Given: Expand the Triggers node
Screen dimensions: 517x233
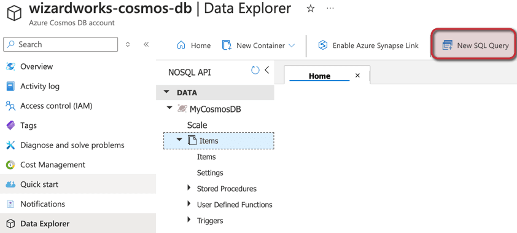Looking at the screenshot, I should [x=189, y=219].
